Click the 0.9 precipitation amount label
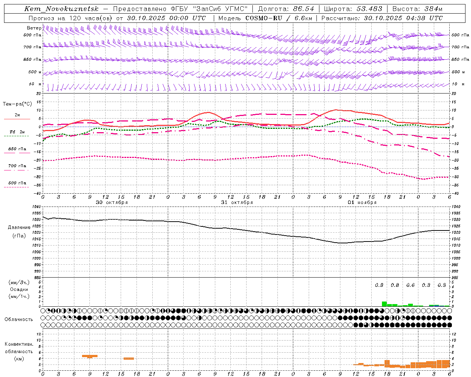The width and height of the screenshot is (471, 377). [x=379, y=285]
